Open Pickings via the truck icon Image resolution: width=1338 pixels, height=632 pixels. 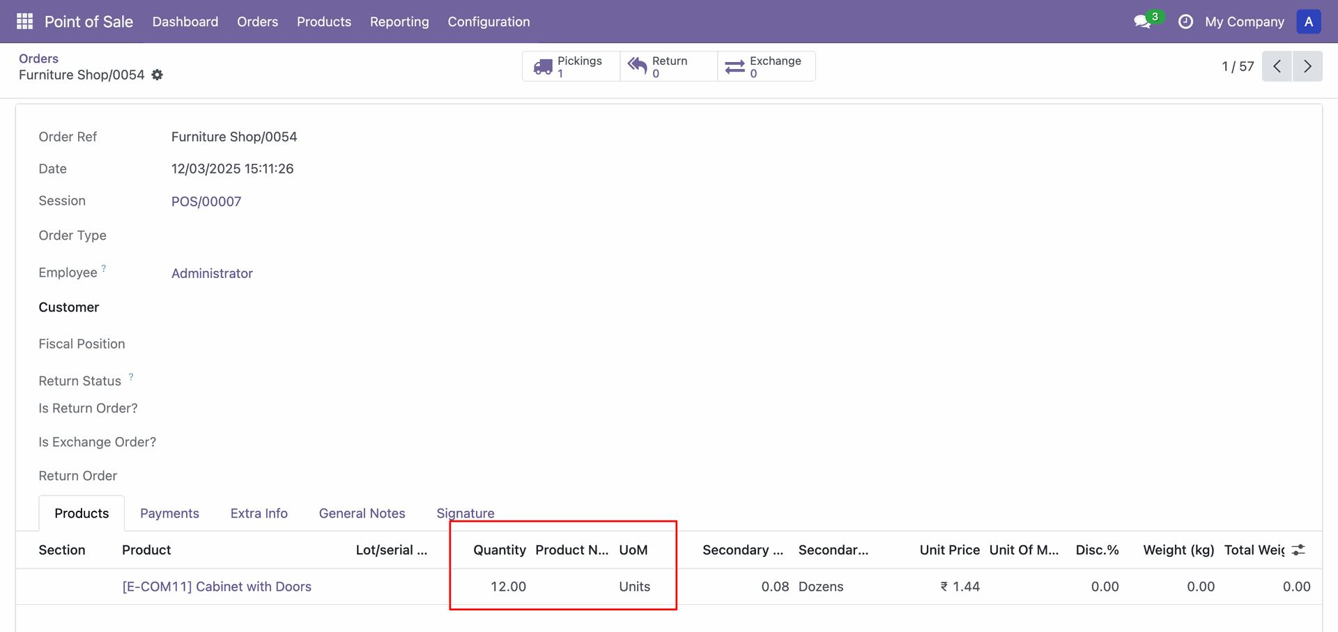click(543, 67)
